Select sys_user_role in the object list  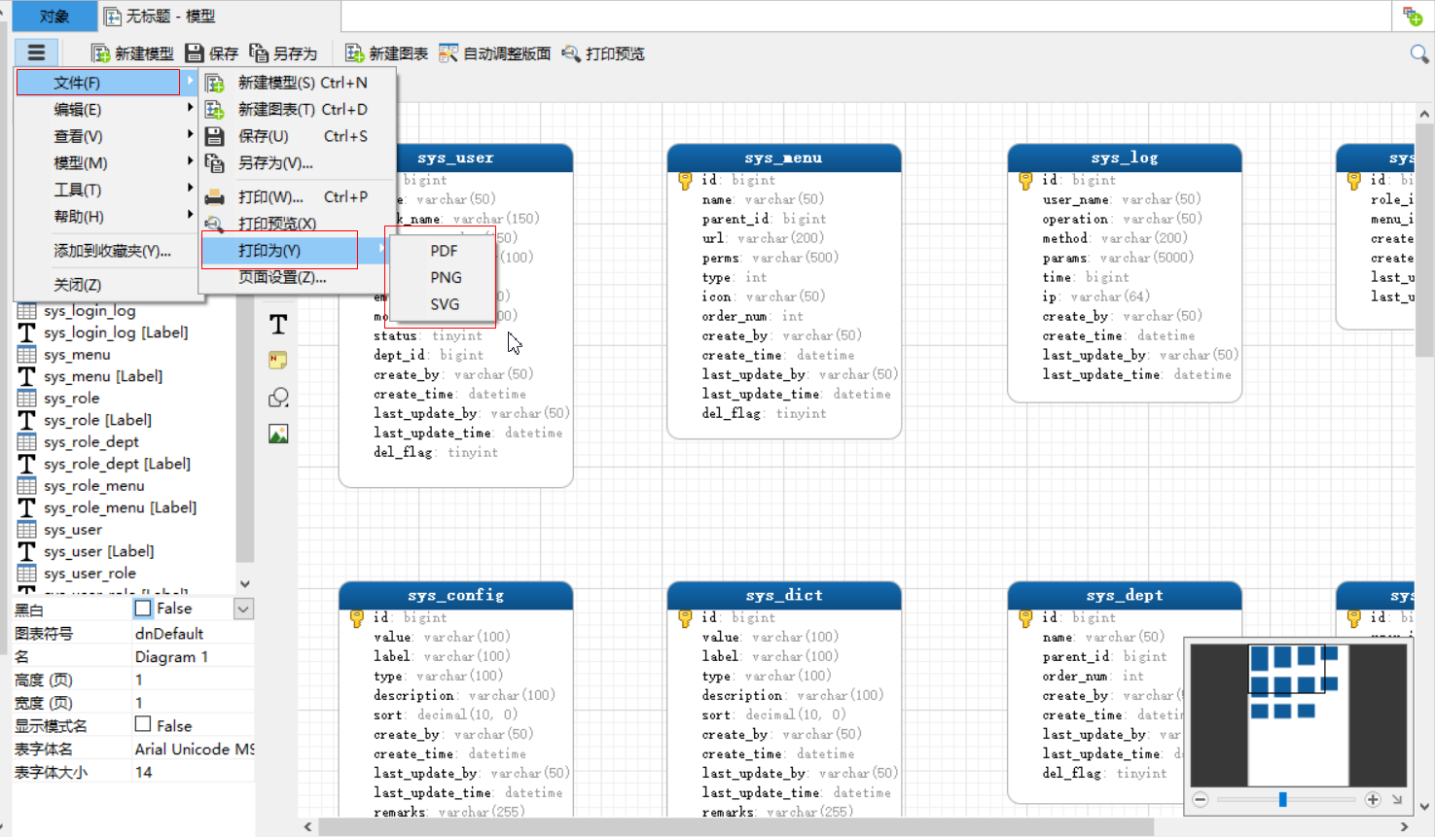(90, 574)
